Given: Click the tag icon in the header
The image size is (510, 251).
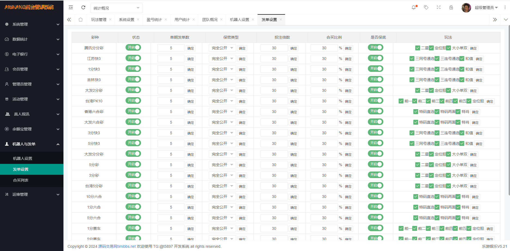Looking at the screenshot, I should tap(426, 7).
